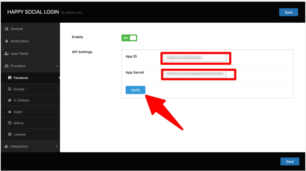306x171 pixels.
Task: Click the Enable label text
Action: click(77, 37)
